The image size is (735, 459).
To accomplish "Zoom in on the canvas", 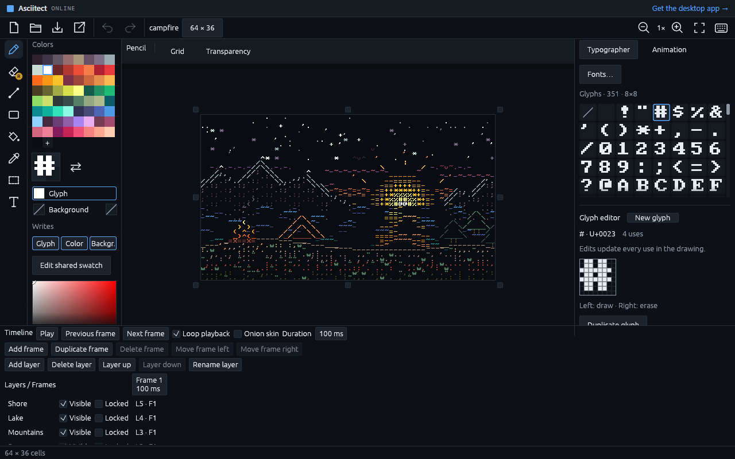I will [x=677, y=28].
